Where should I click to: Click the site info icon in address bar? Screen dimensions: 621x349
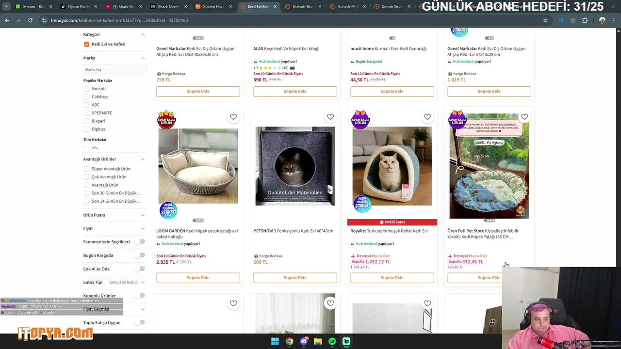click(x=44, y=20)
